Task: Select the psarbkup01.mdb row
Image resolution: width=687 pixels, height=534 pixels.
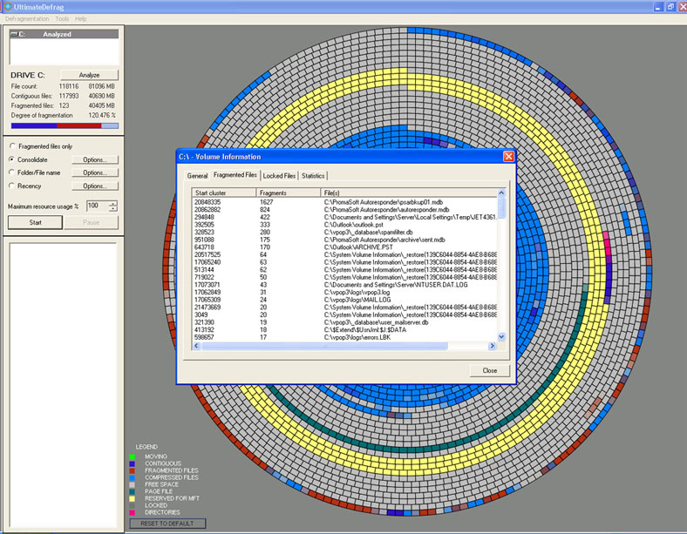Action: pyautogui.click(x=345, y=202)
